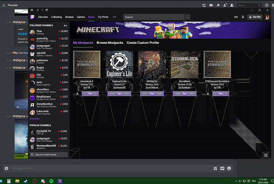The width and height of the screenshot is (274, 184).
Task: Open the StoneBlock thumbnail by Sunekaer
Action: click(x=184, y=64)
